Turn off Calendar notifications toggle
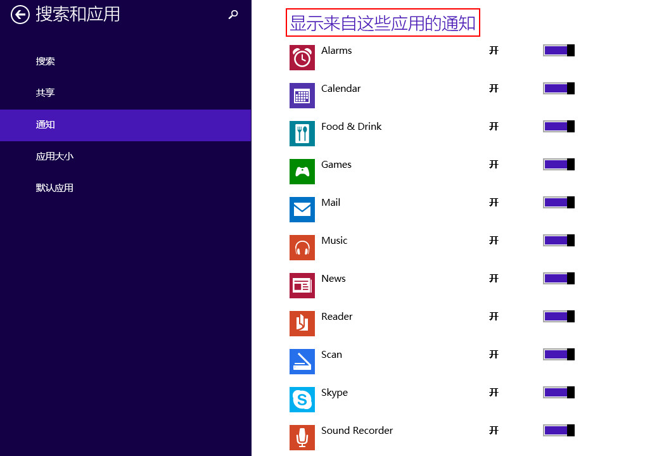Viewport: 645px width, 456px height. pyautogui.click(x=559, y=89)
